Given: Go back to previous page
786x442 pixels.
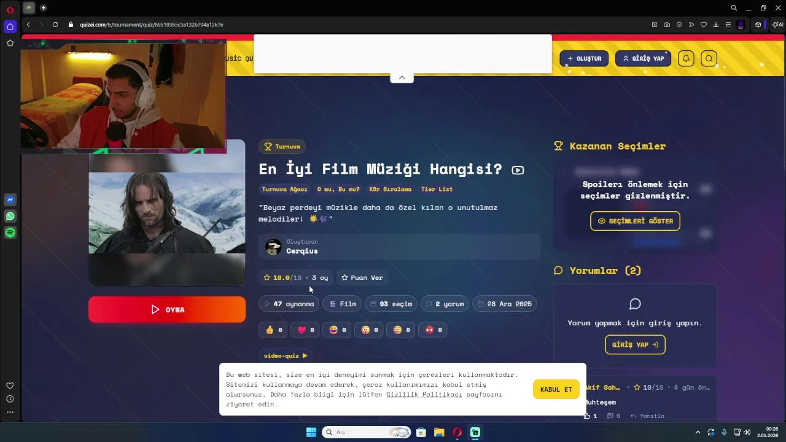Looking at the screenshot, I should pos(28,25).
